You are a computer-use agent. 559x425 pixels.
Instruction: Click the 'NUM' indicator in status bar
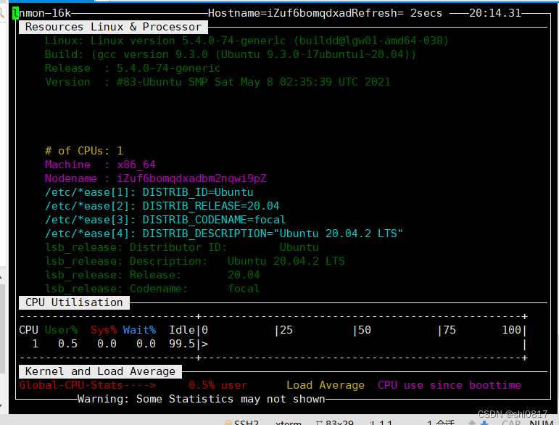(541, 423)
